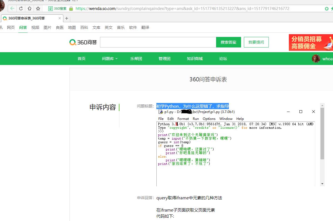Click the tab favicon of 360问答
This screenshot has width=333, height=221.
point(5,18)
